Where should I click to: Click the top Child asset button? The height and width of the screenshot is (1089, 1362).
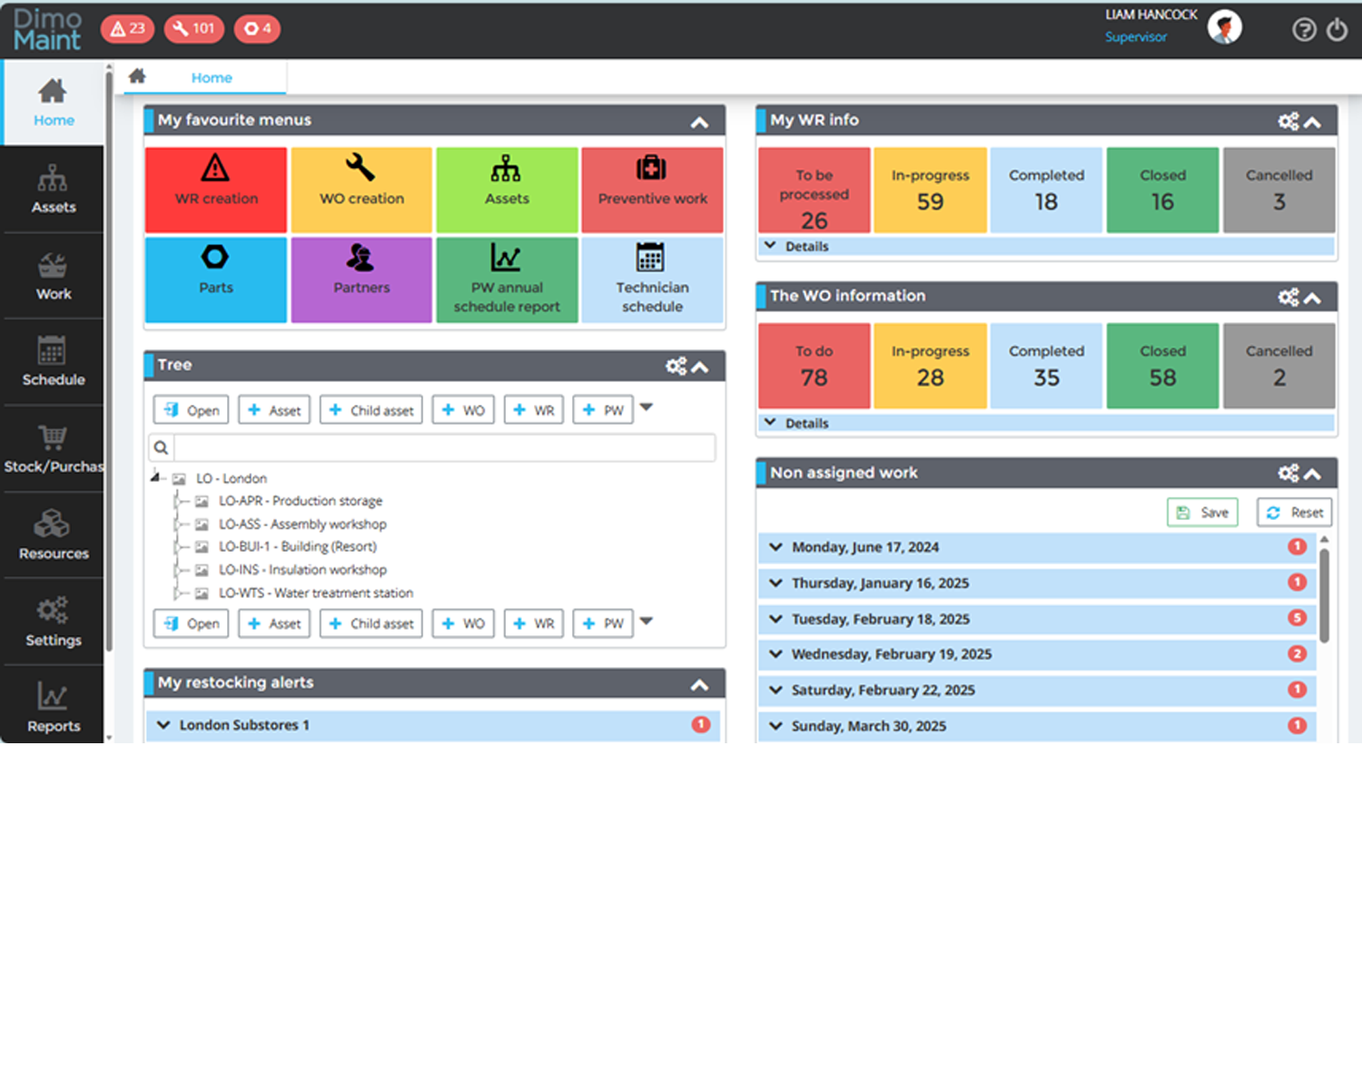370,410
